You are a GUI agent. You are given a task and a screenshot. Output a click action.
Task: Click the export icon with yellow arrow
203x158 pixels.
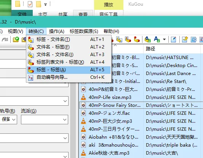tap(185, 39)
